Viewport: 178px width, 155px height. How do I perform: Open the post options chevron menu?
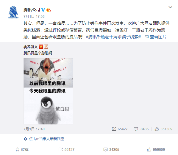point(170,7)
